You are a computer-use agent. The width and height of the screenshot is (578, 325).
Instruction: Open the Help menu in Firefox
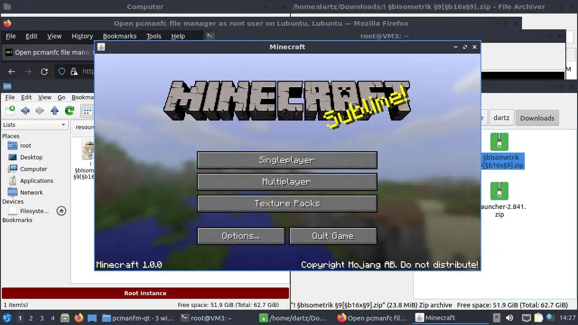point(178,36)
